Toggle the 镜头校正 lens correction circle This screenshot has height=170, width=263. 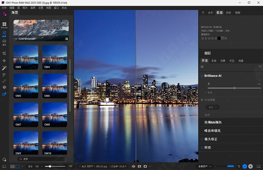202,139
